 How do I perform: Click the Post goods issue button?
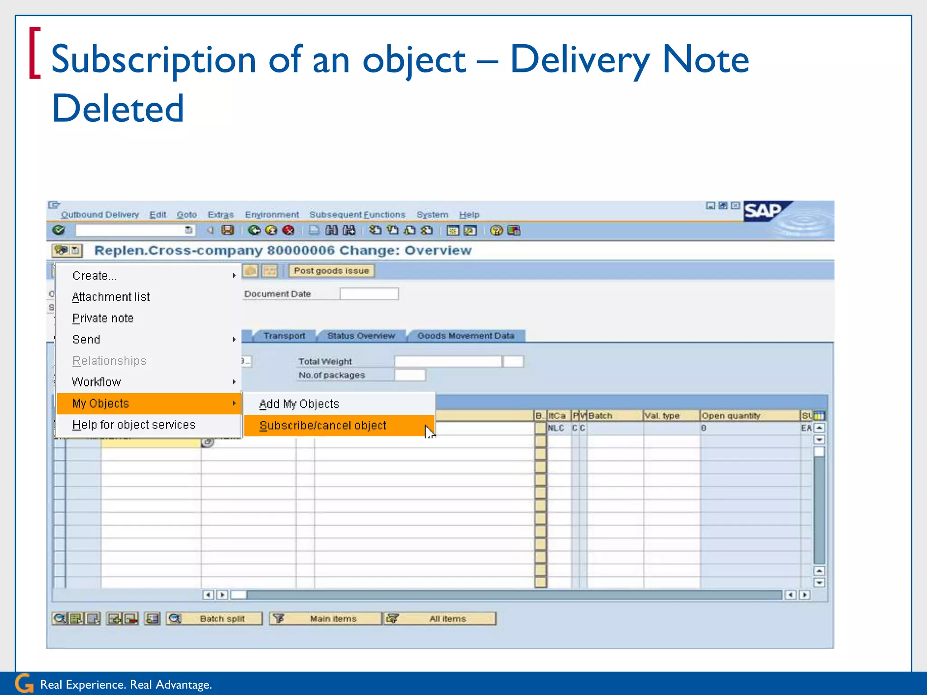[331, 271]
